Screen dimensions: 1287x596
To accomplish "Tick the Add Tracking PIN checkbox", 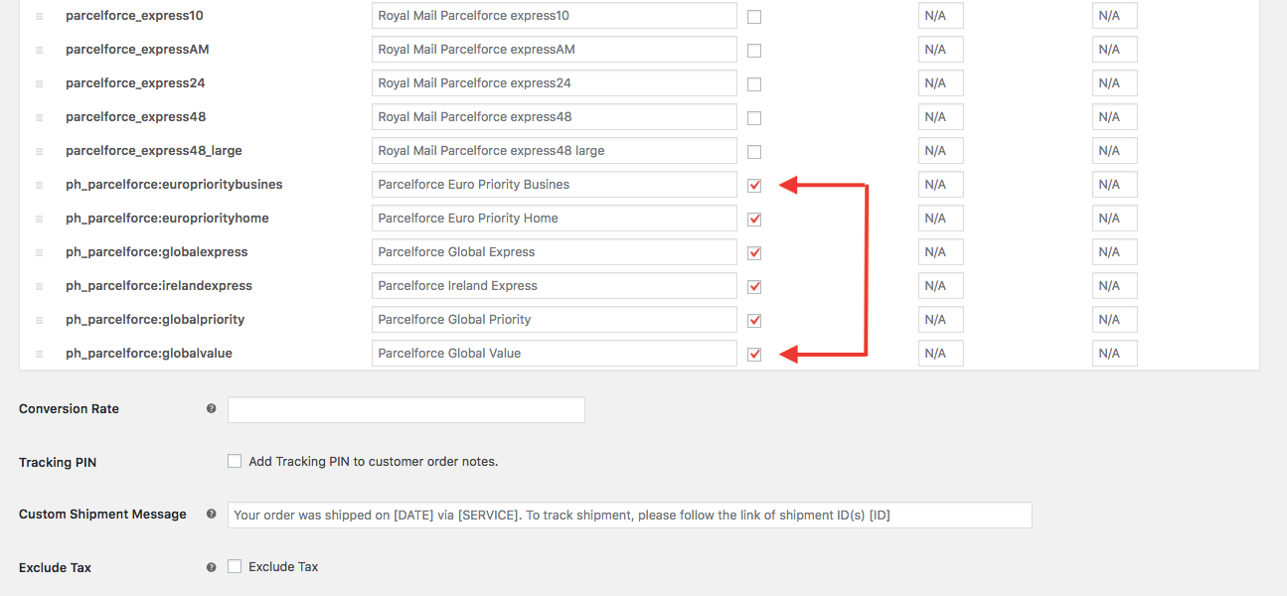I will 235,461.
